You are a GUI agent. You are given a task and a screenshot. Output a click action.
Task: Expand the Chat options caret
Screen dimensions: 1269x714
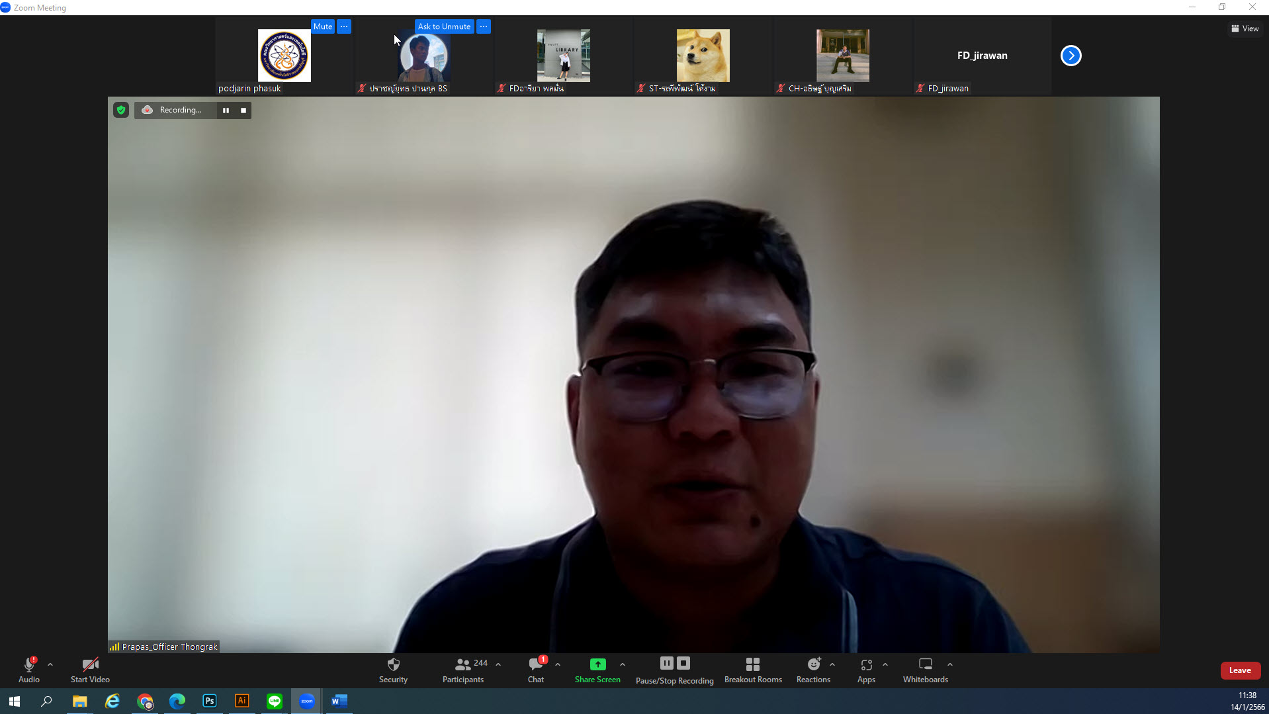coord(558,664)
